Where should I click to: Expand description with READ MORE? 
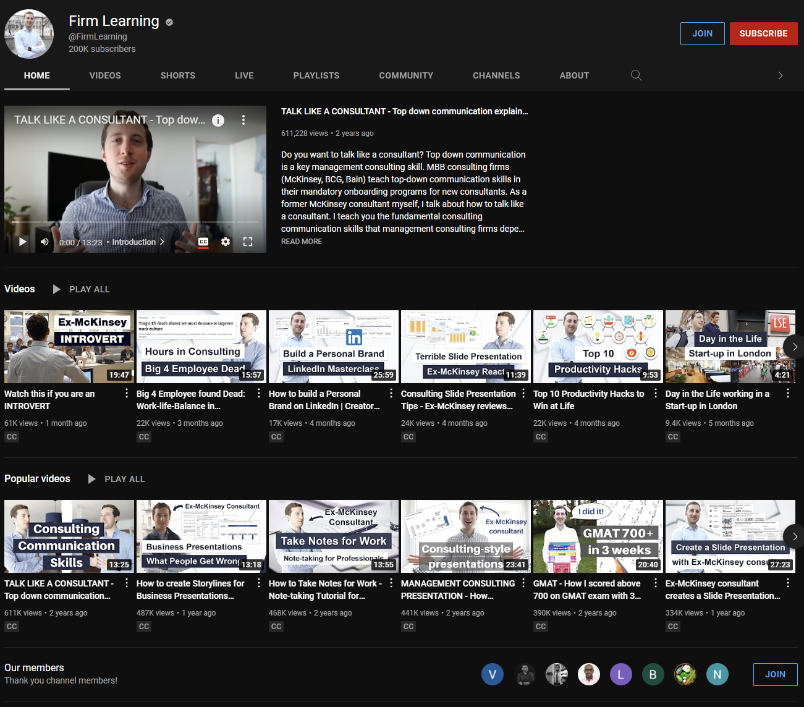302,242
